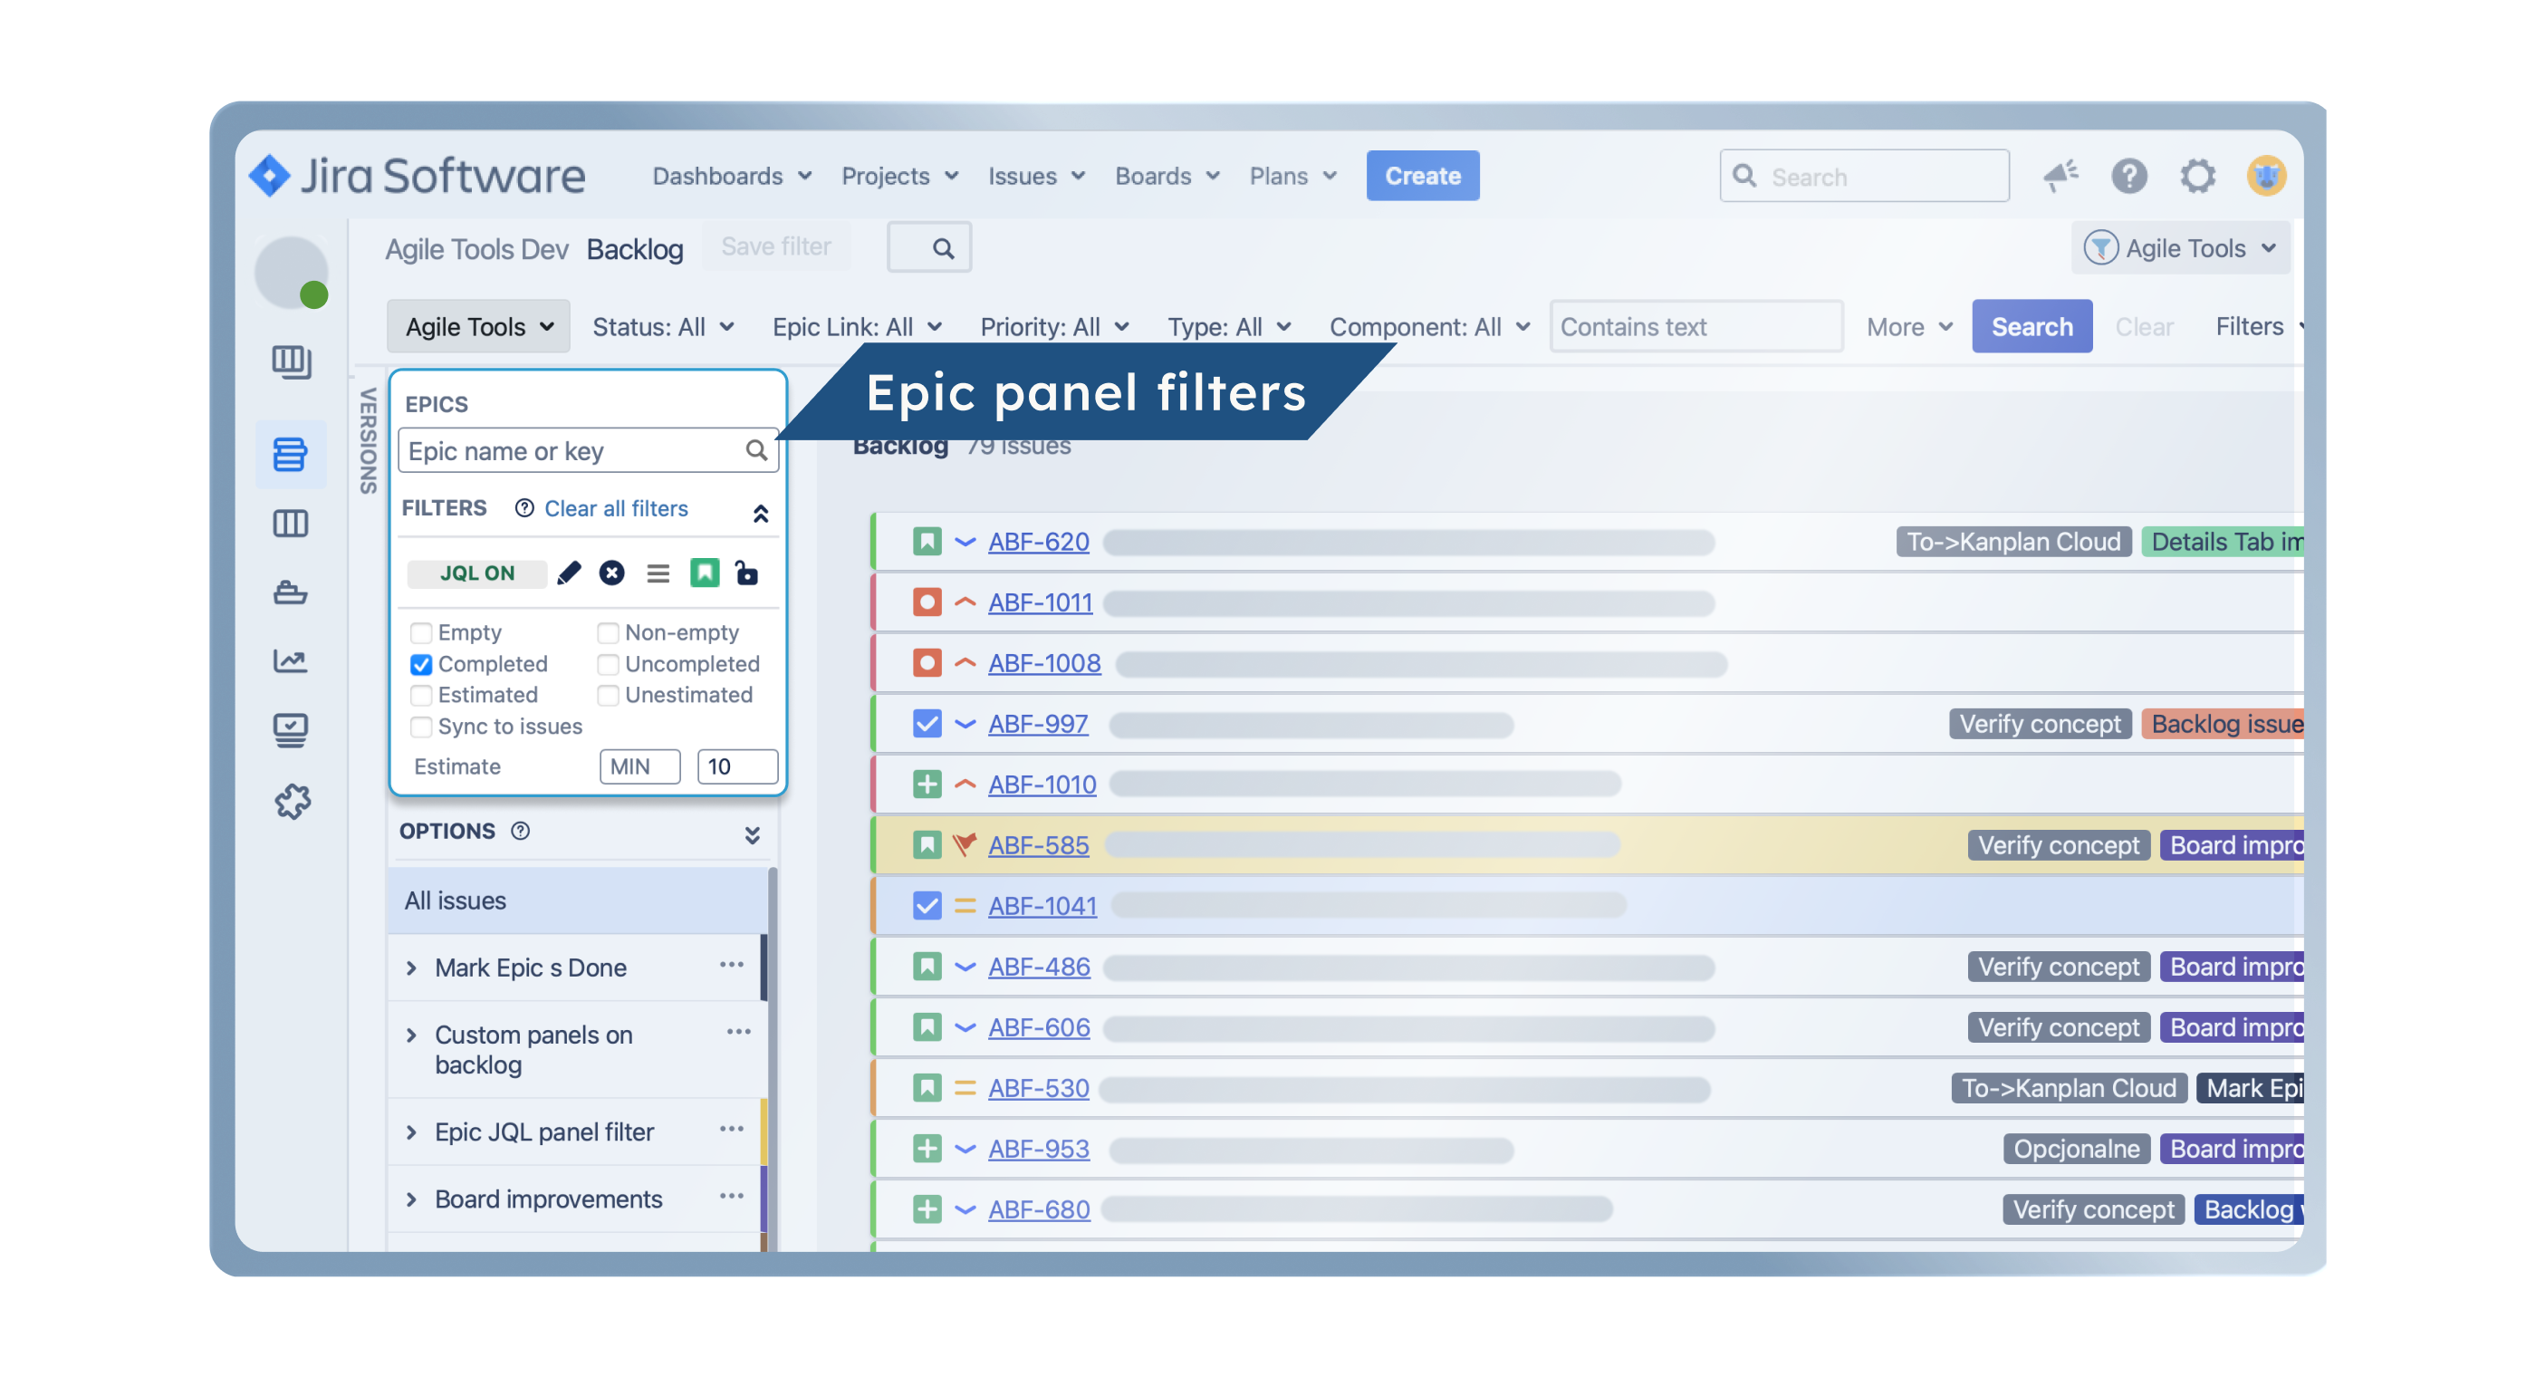The image size is (2536, 1377).
Task: Open the Add-ons puzzle sidebar icon
Action: click(x=292, y=801)
